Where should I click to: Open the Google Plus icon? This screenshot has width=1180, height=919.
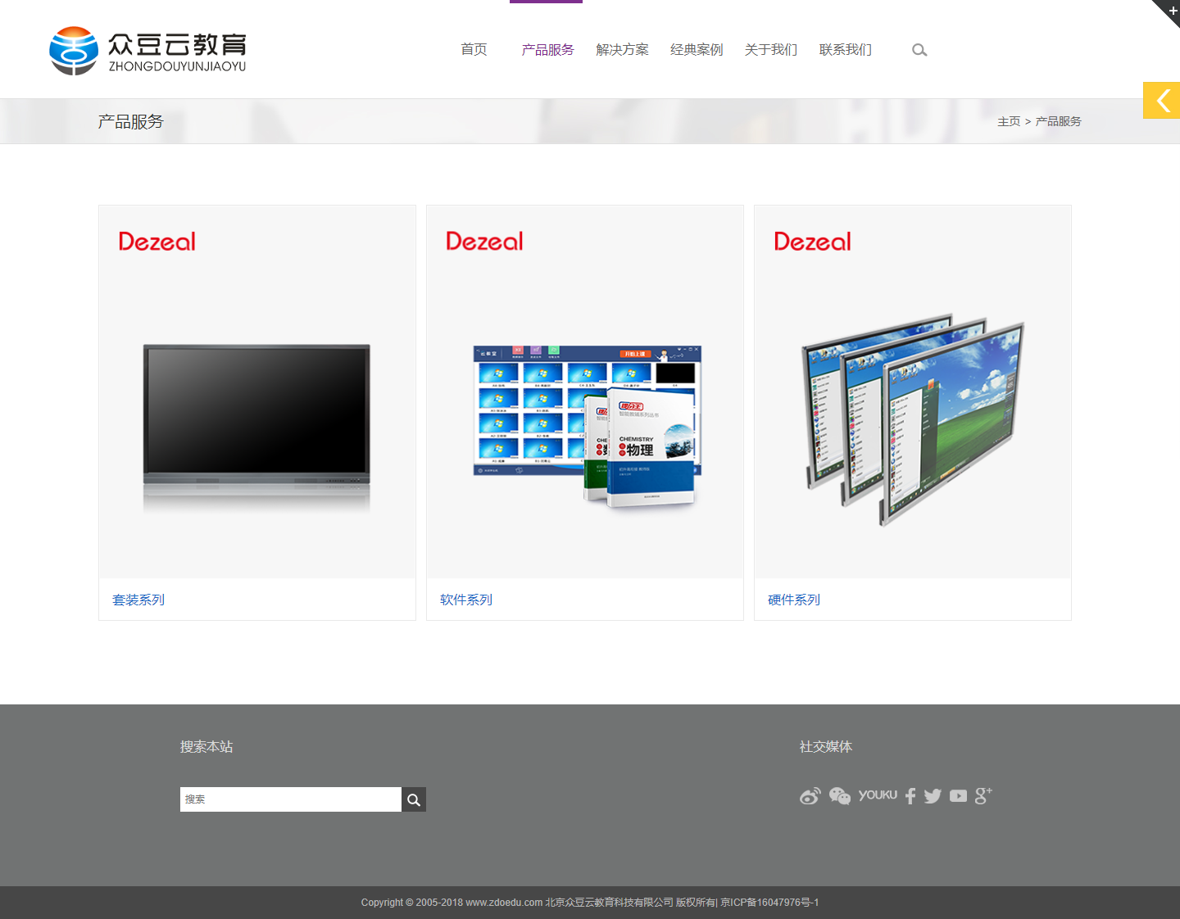[x=983, y=795]
